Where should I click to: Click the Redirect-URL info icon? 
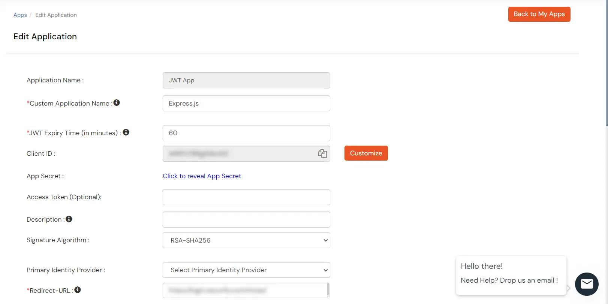pos(78,290)
